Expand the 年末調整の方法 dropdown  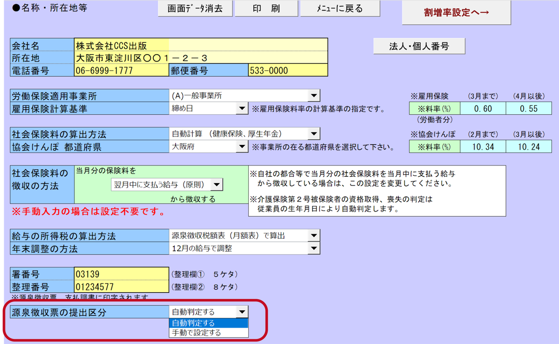(314, 248)
